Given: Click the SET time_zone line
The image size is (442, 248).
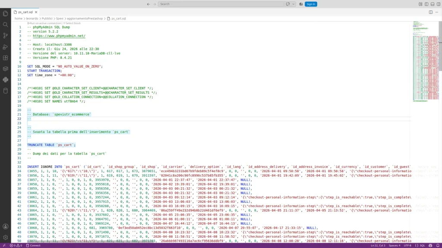Looking at the screenshot, I should coord(51,75).
